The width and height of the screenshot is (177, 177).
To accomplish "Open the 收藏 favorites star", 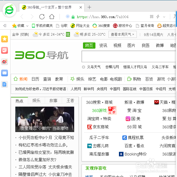I will tap(18, 26).
